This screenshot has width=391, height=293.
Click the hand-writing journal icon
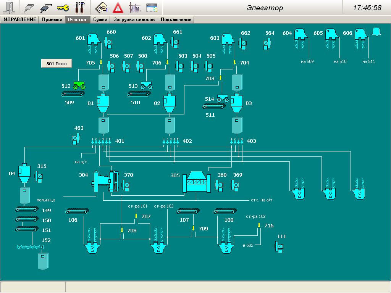coord(101,7)
